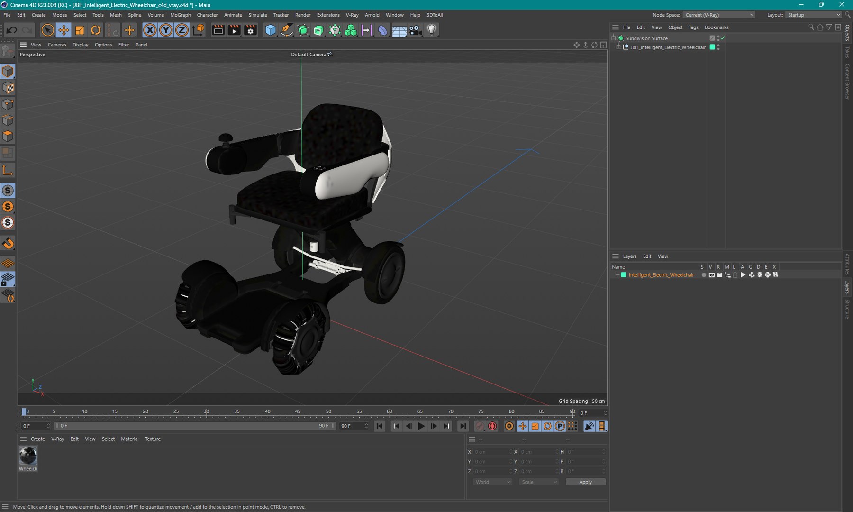The height and width of the screenshot is (512, 853).
Task: Go to start of animation
Action: point(380,426)
